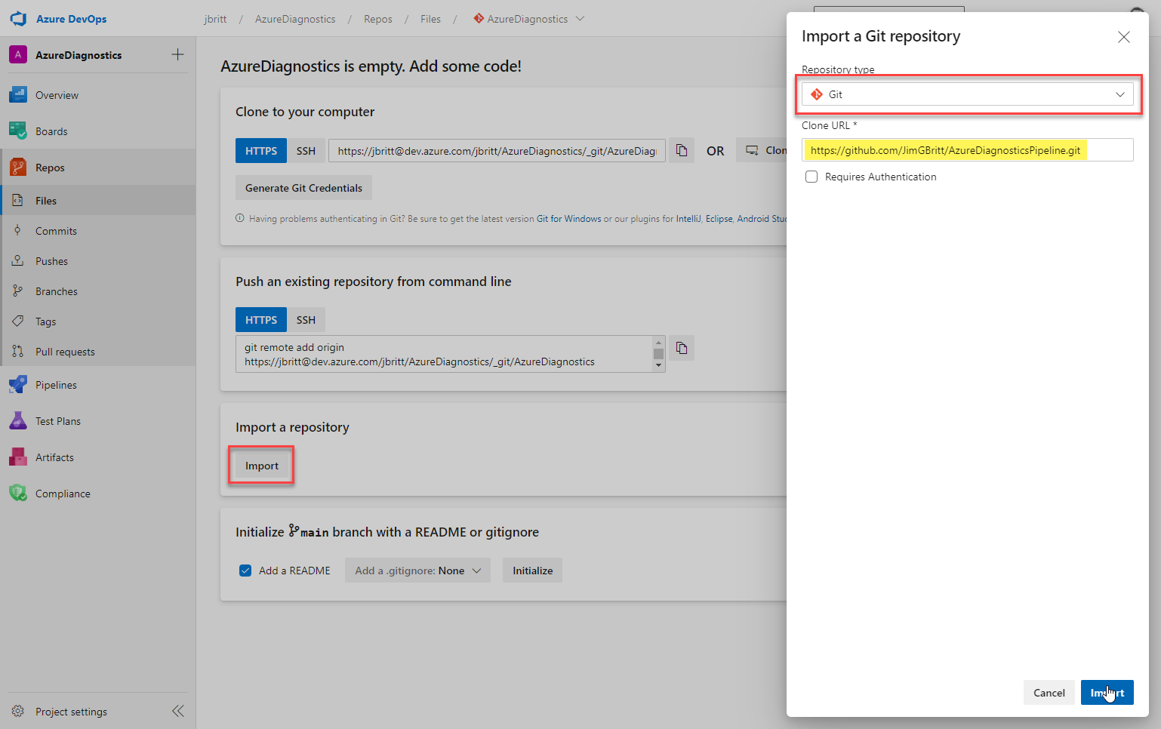Open Project settings gear icon
The width and height of the screenshot is (1161, 729).
[18, 711]
